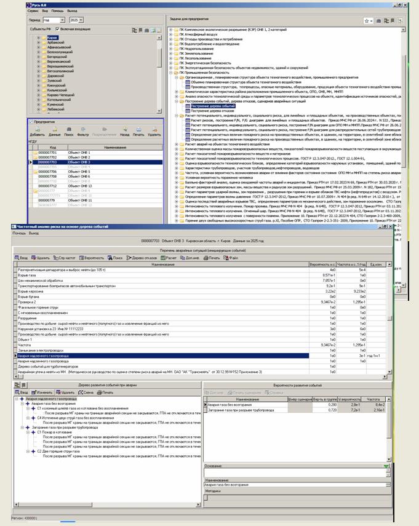Open the Сервис menu
The image size is (419, 526).
point(34,12)
